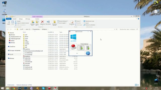
Task: Select the AutoPico application file
Action: click(x=26, y=49)
